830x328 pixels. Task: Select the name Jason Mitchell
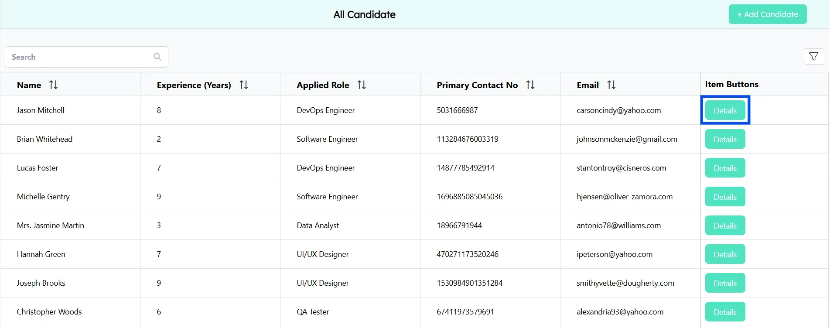click(41, 110)
